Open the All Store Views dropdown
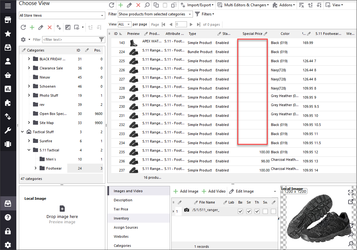 [x=62, y=15]
